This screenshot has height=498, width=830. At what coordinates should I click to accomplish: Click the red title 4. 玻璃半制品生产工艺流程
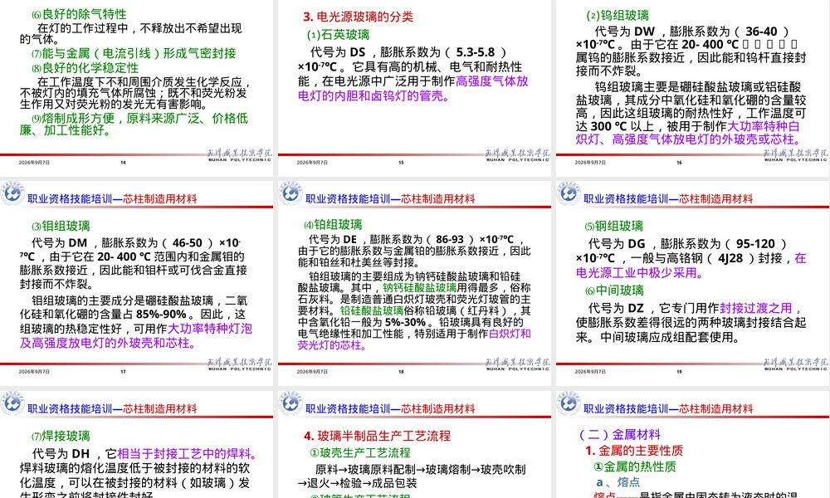click(x=377, y=436)
